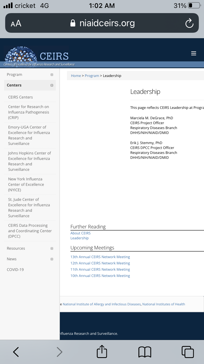Image resolution: width=204 pixels, height=364 pixels.
Task: Click CEIRS DPCC Project Officer text
Action: (x=152, y=148)
